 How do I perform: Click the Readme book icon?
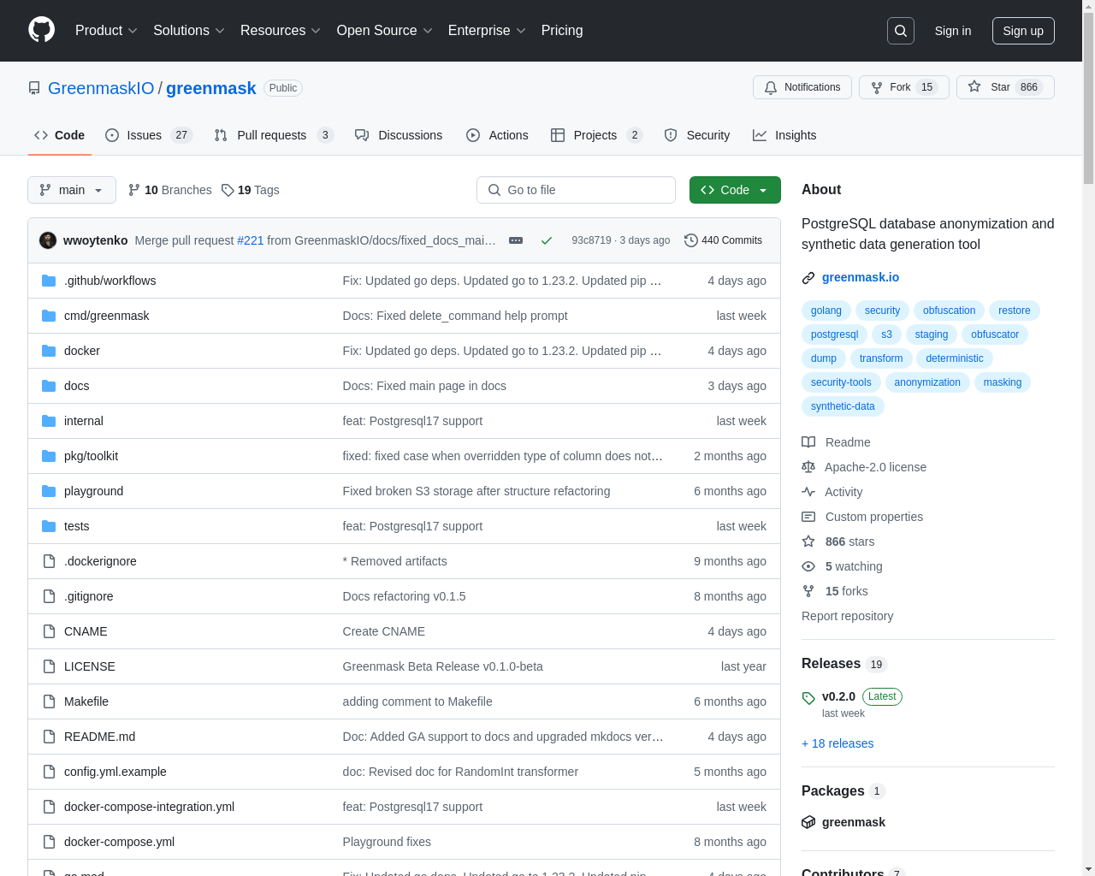808,442
